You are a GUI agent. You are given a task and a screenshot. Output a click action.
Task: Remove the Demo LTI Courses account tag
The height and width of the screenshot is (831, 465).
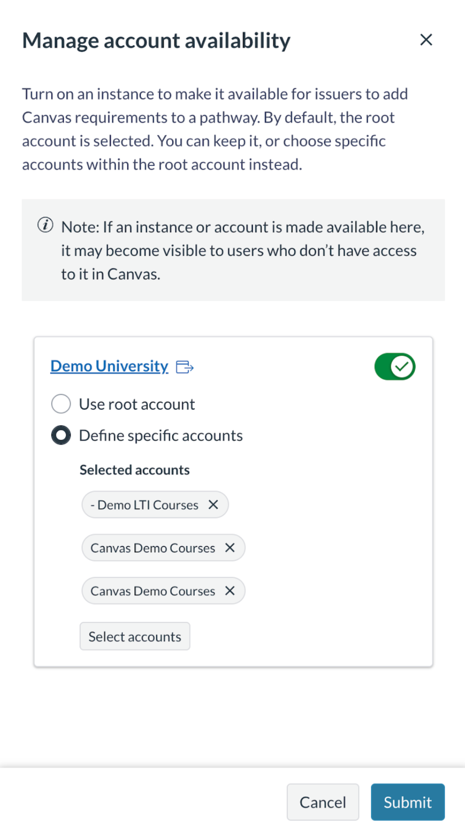click(213, 505)
